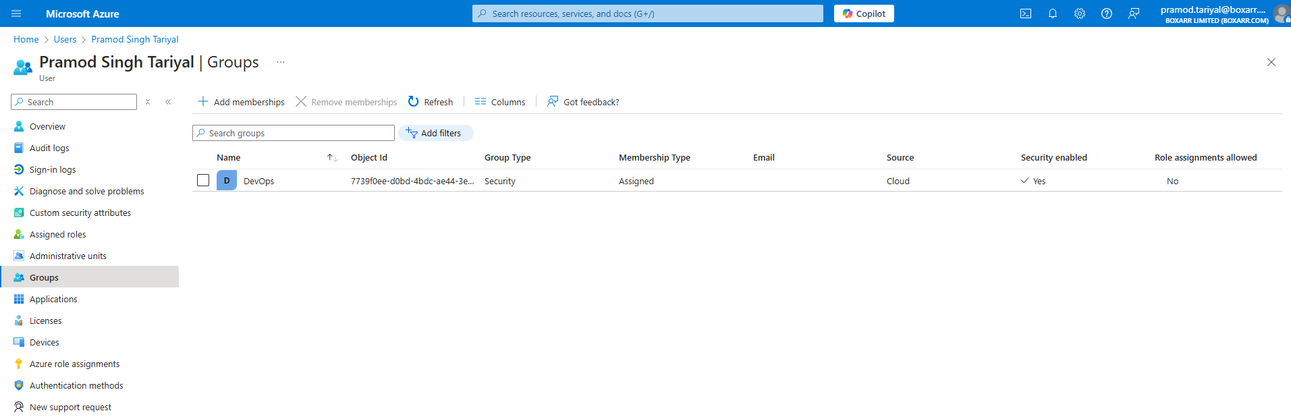Image resolution: width=1291 pixels, height=419 pixels.
Task: Click the Assigned membership type cell
Action: pos(636,181)
